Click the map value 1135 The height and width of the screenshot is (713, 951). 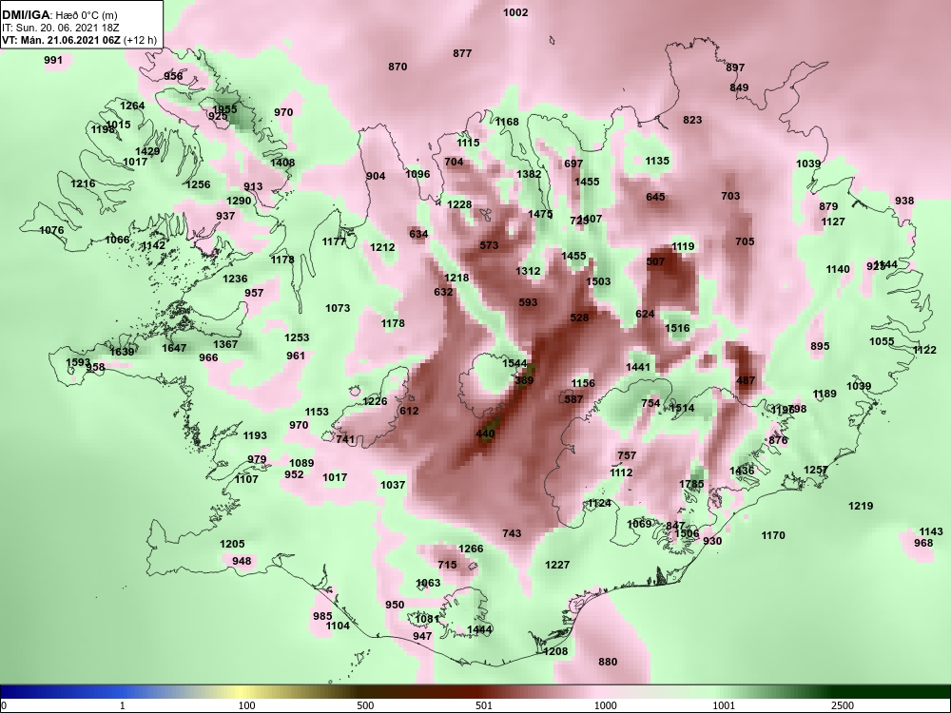point(657,162)
